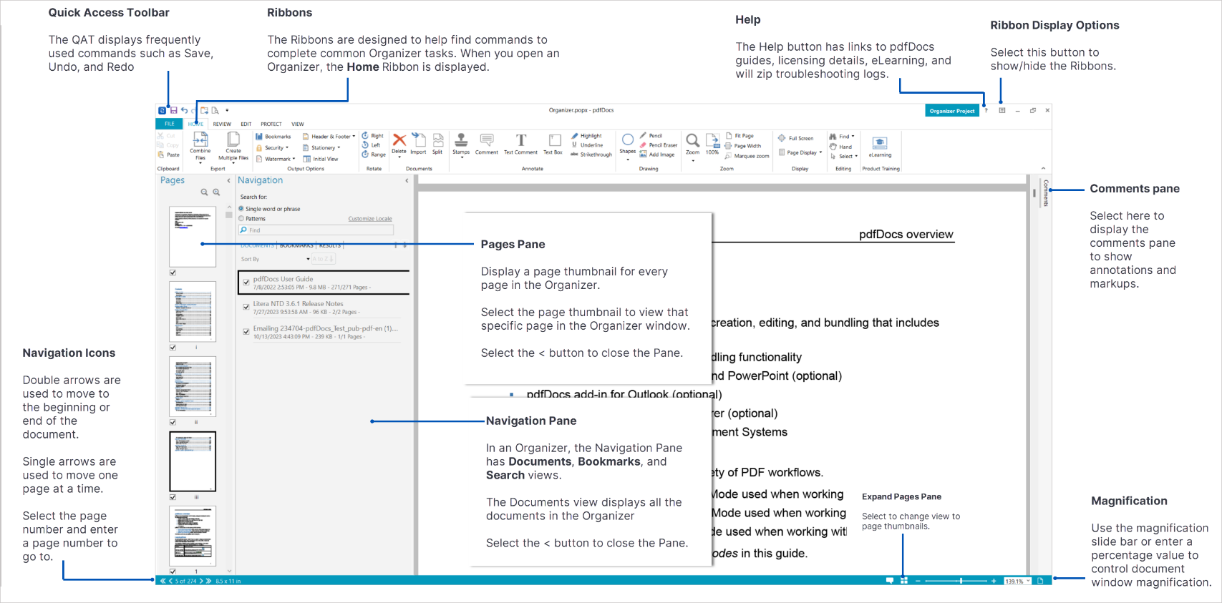Screen dimensions: 1222x603
Task: Toggle the checkbox under the first page thumbnail
Action: click(x=173, y=273)
